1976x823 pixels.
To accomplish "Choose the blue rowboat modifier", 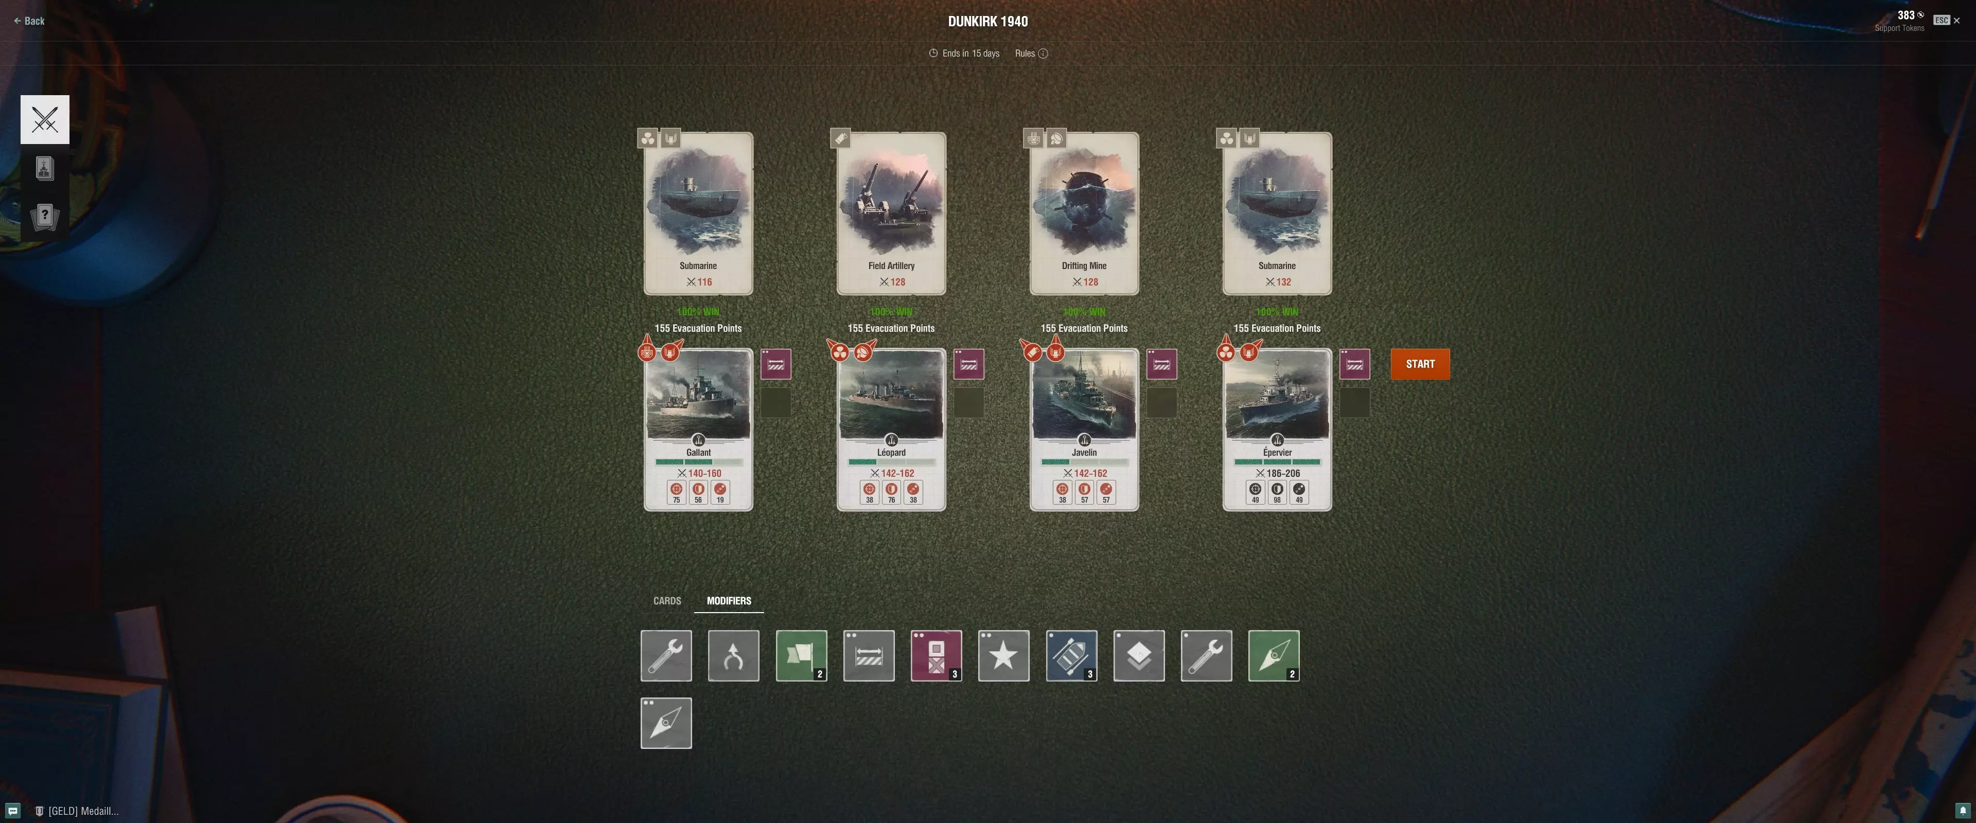I will [x=1071, y=655].
